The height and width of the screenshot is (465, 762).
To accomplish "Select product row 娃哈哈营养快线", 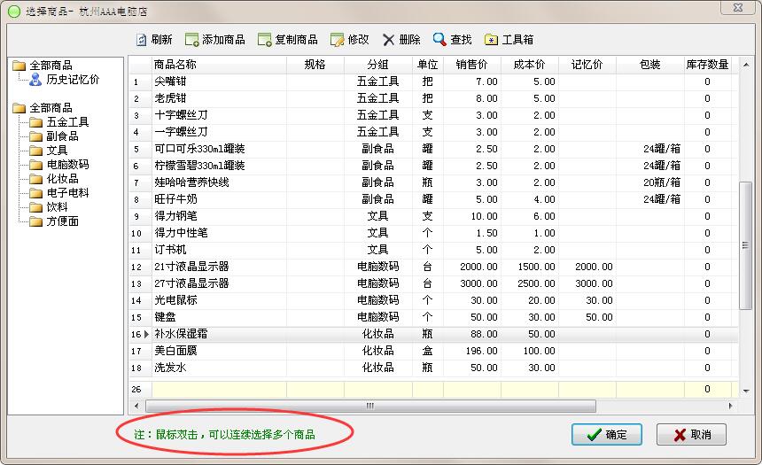I will point(433,182).
